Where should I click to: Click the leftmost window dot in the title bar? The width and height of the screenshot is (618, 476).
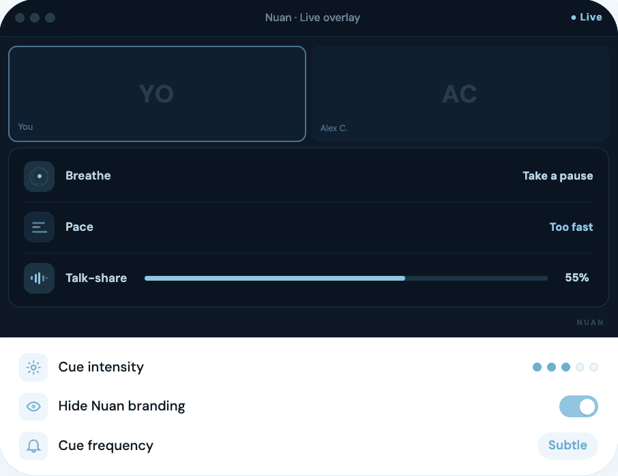tap(19, 18)
